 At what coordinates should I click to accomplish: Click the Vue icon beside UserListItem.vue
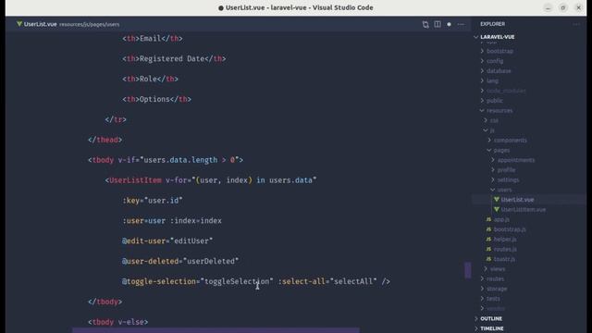tap(497, 210)
